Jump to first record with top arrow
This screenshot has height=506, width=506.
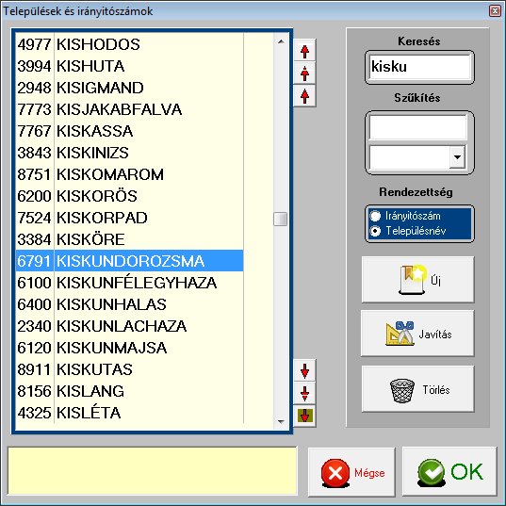[304, 51]
